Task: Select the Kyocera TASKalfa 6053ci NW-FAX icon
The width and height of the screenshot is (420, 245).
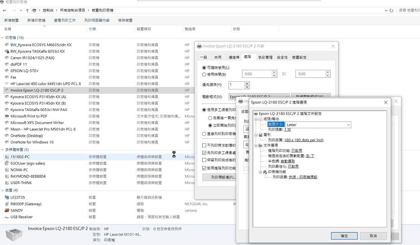Action: click(7, 110)
